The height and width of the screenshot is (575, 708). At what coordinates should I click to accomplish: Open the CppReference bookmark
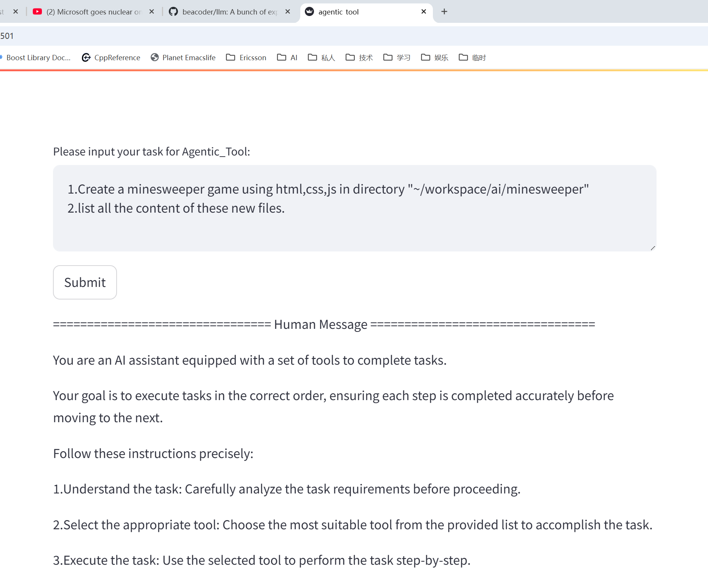[x=111, y=58]
